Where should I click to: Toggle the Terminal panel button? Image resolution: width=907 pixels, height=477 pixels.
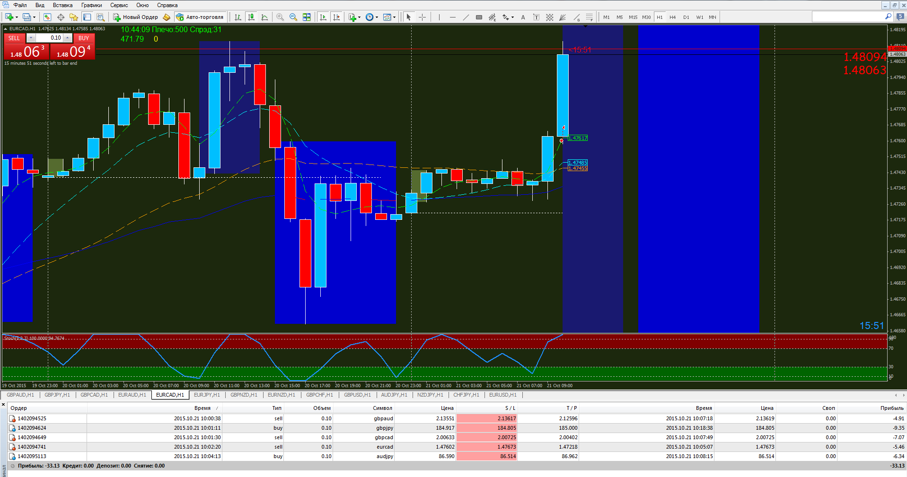click(x=87, y=17)
